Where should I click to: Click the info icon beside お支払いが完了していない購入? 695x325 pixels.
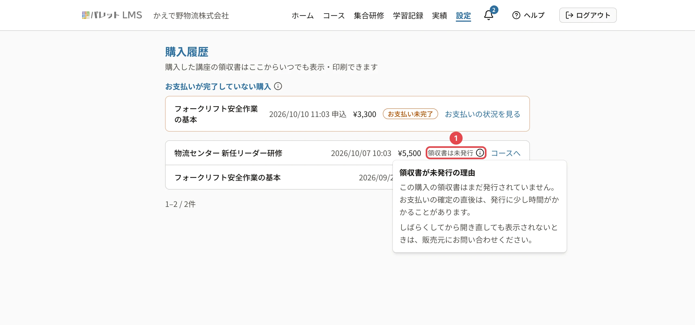point(278,86)
